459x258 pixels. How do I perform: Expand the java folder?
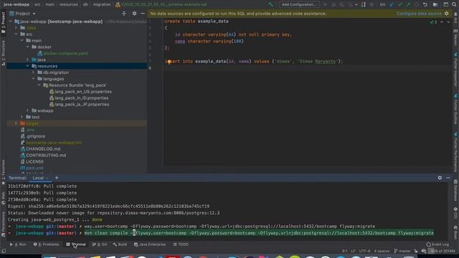[x=28, y=59]
